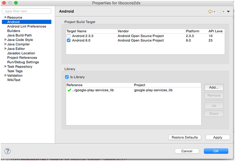Select Java Build Path in sidebar
Screen dimensions: 235x161
coord(19,35)
